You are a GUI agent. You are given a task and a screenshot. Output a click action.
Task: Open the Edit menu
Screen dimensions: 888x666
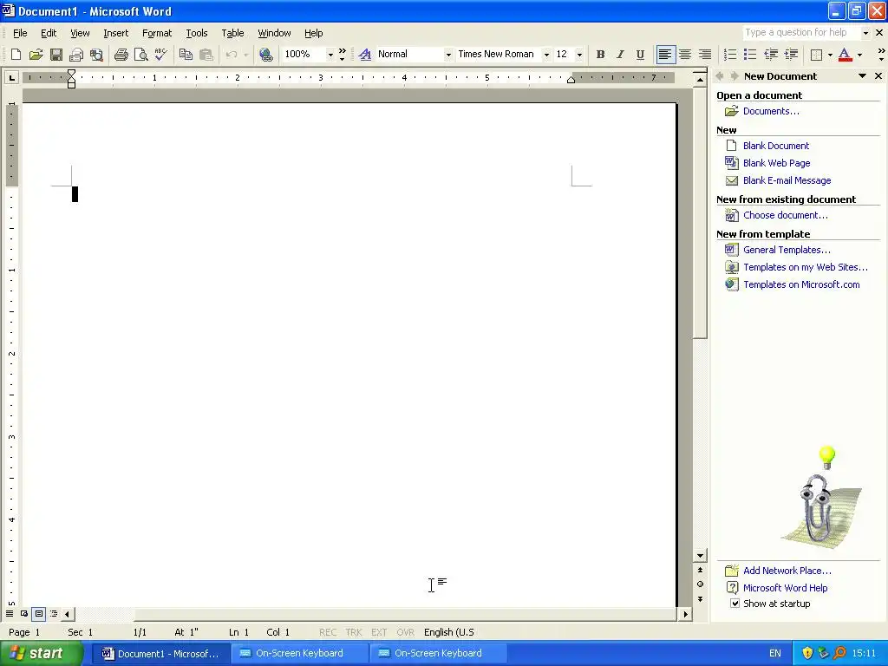[x=49, y=33]
